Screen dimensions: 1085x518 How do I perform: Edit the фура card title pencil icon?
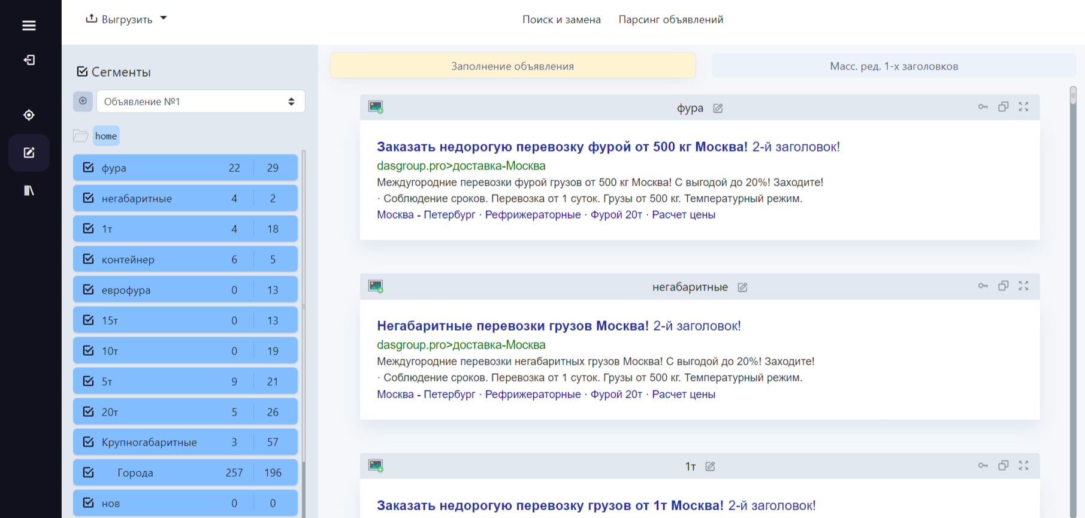[718, 108]
